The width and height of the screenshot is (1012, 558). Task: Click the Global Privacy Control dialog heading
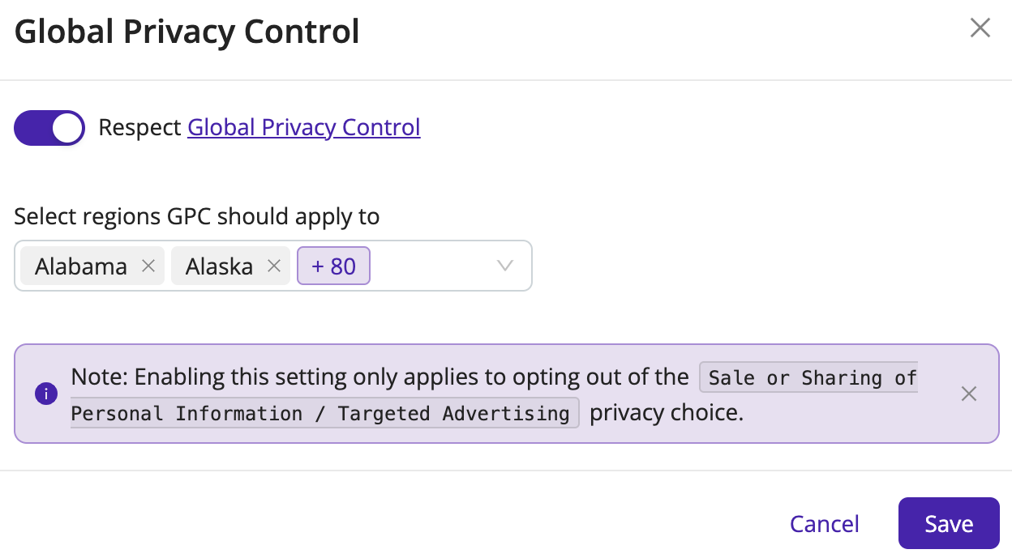tap(187, 32)
